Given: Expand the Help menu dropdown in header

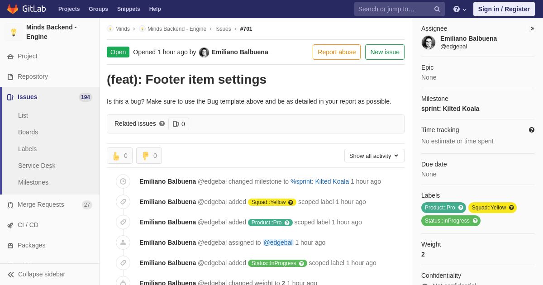Looking at the screenshot, I should click(x=460, y=9).
